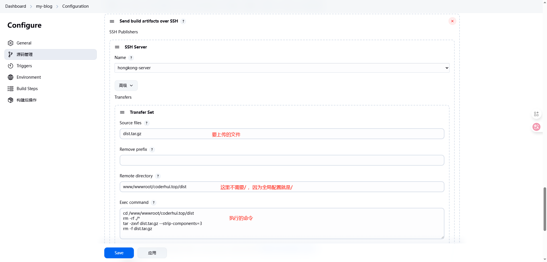Screen dimensions: 547x262
Task: Click the Triggers clock icon
Action: click(11, 66)
